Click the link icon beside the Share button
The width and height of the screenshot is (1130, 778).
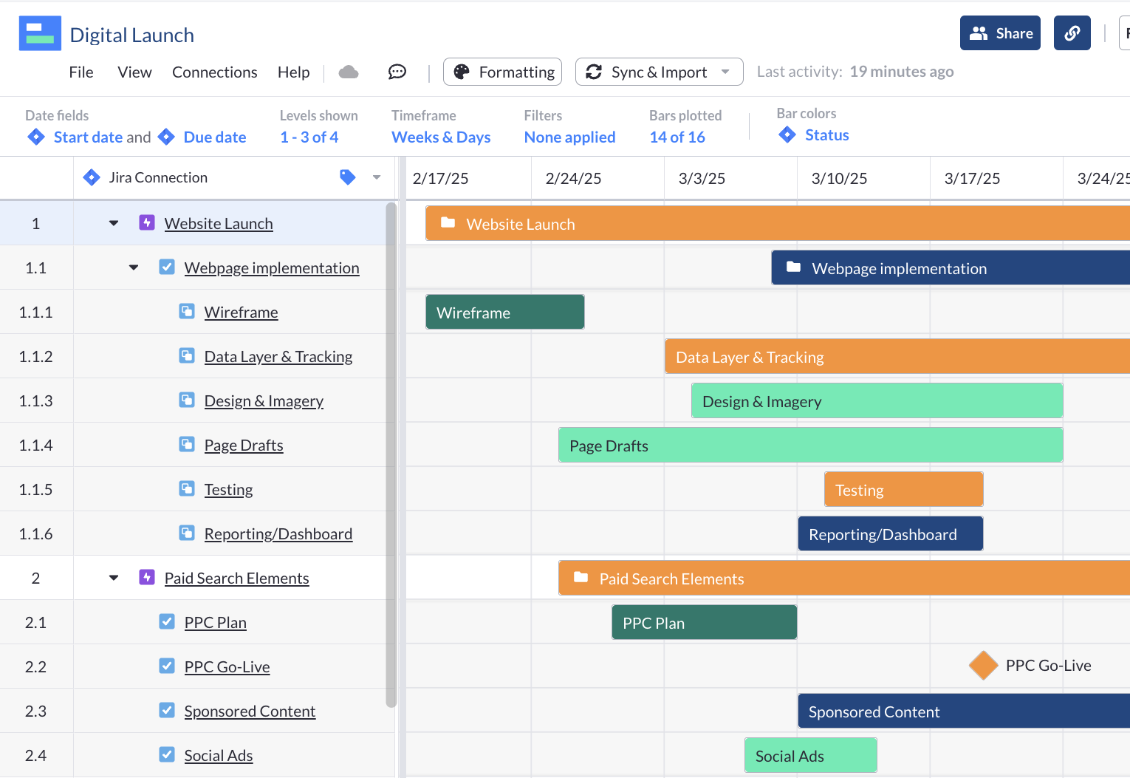click(x=1072, y=33)
